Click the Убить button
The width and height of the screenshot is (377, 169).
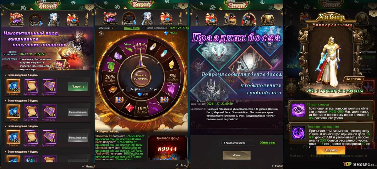click(x=236, y=155)
